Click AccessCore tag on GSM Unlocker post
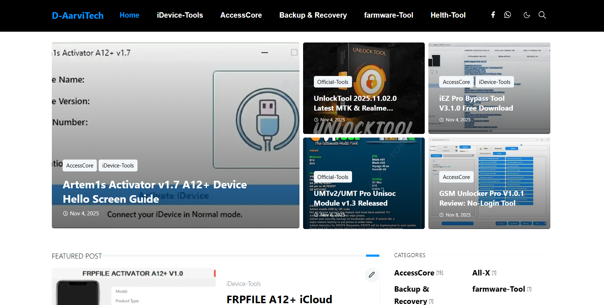 click(x=456, y=177)
